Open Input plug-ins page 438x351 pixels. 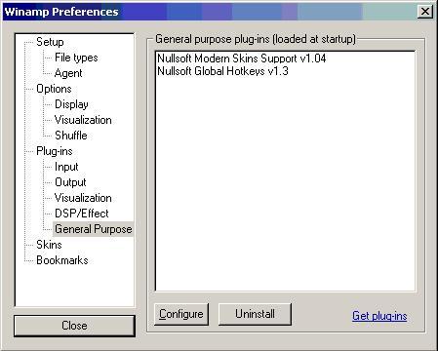pos(66,167)
